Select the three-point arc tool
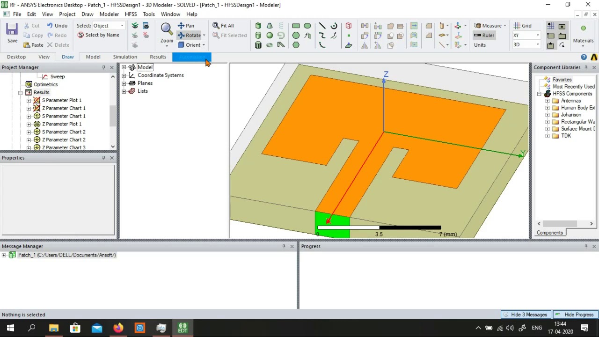This screenshot has width=599, height=337. [322, 45]
